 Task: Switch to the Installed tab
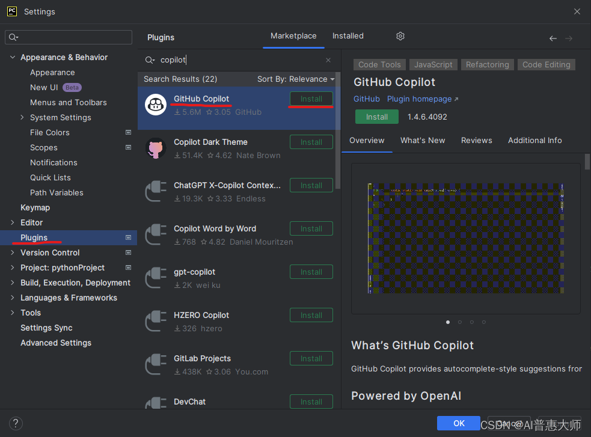pos(348,36)
